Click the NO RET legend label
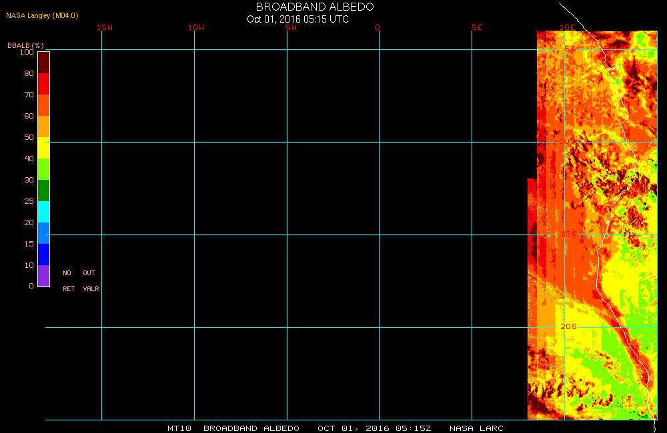This screenshot has width=667, height=433. pyautogui.click(x=67, y=280)
